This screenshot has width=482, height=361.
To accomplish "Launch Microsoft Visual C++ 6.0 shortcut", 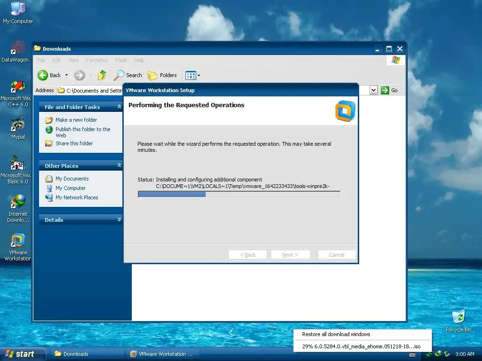I will click(16, 94).
